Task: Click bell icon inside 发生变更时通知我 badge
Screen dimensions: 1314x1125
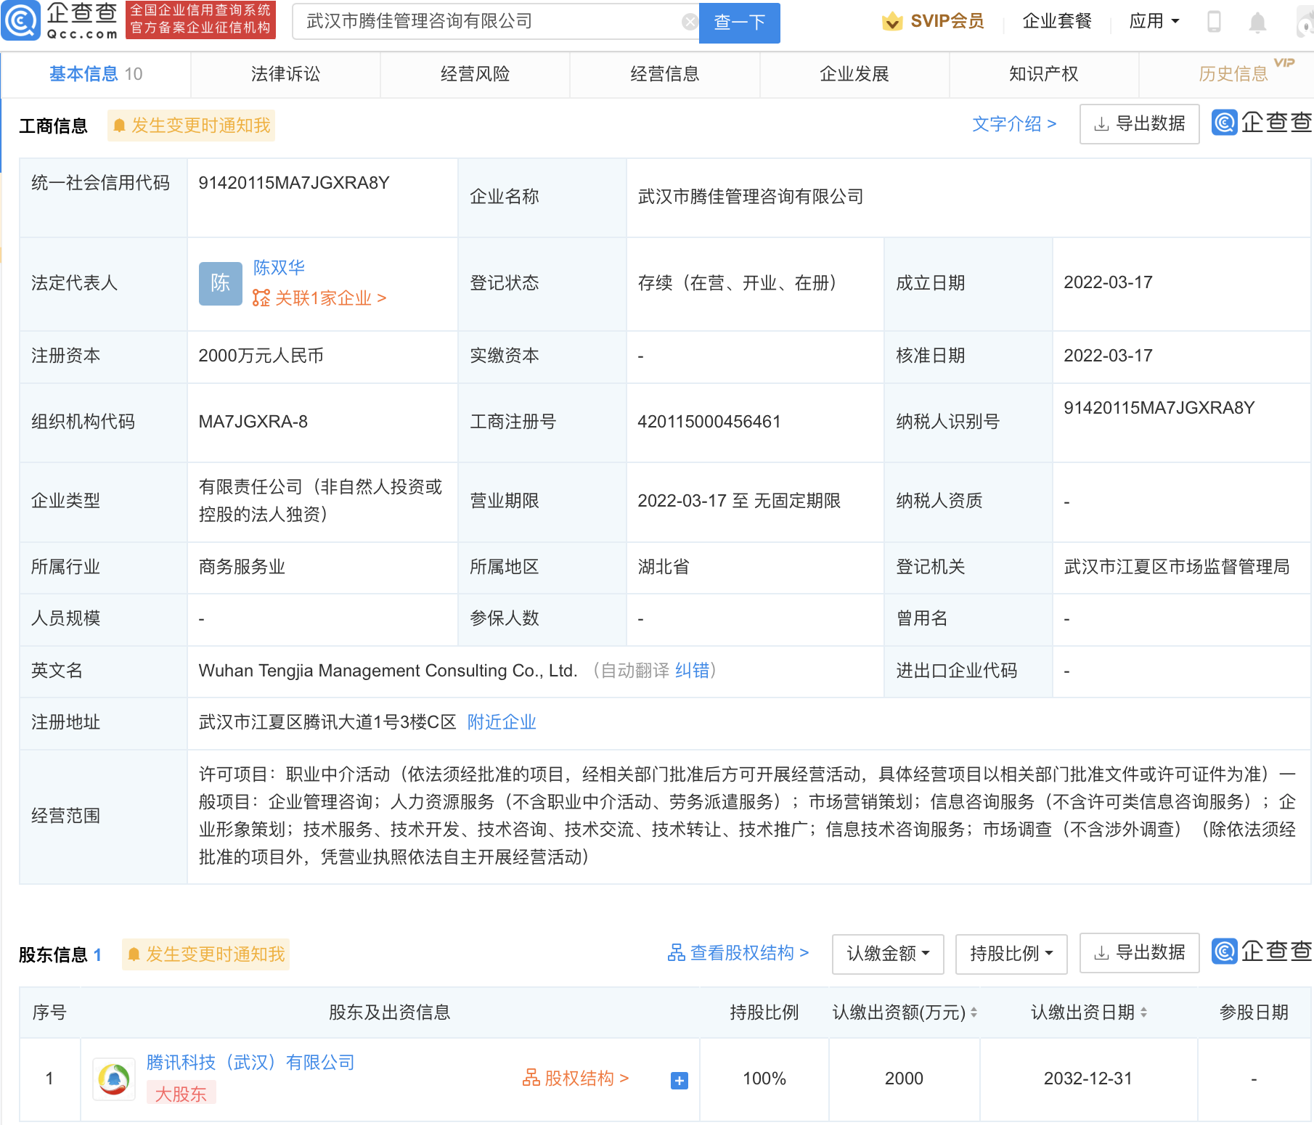Action: pos(121,125)
